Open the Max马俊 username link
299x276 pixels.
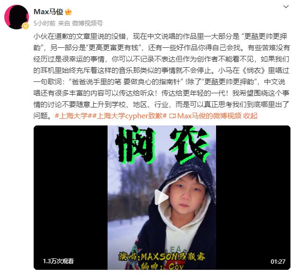point(48,12)
